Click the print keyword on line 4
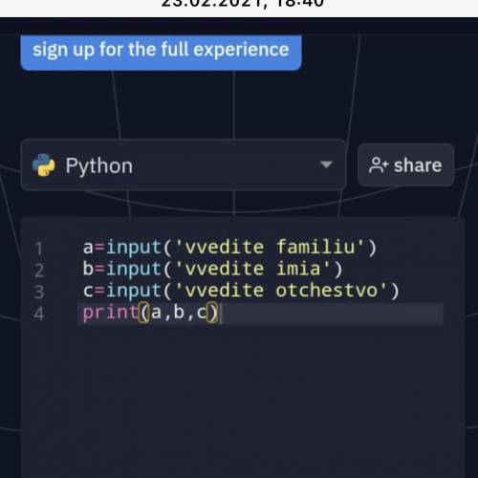This screenshot has height=478, width=478. (110, 313)
